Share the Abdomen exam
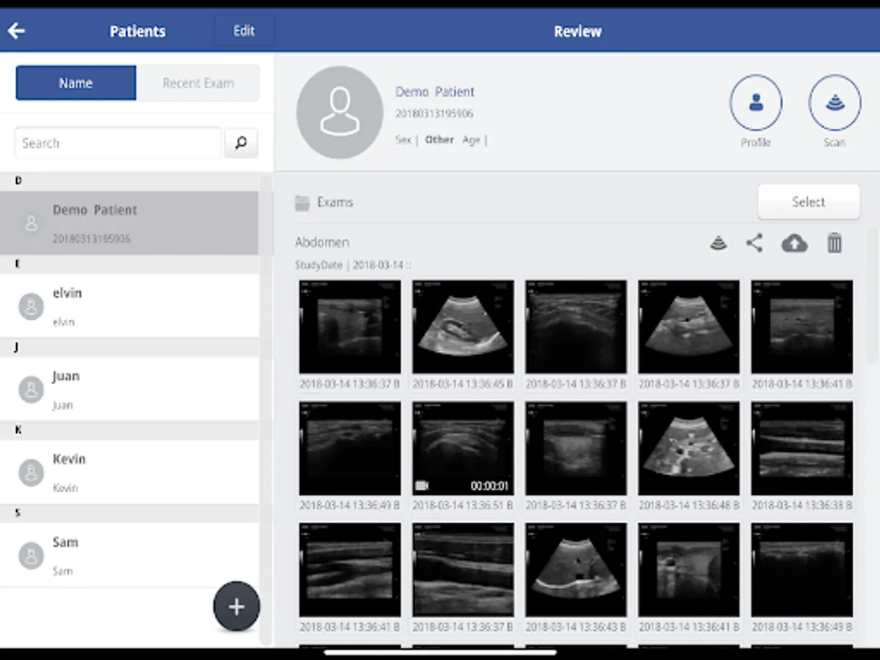 [x=755, y=243]
